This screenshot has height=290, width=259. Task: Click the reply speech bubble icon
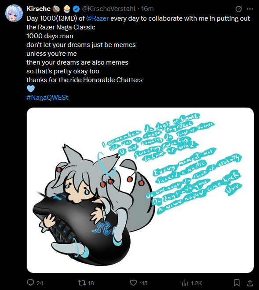30,283
